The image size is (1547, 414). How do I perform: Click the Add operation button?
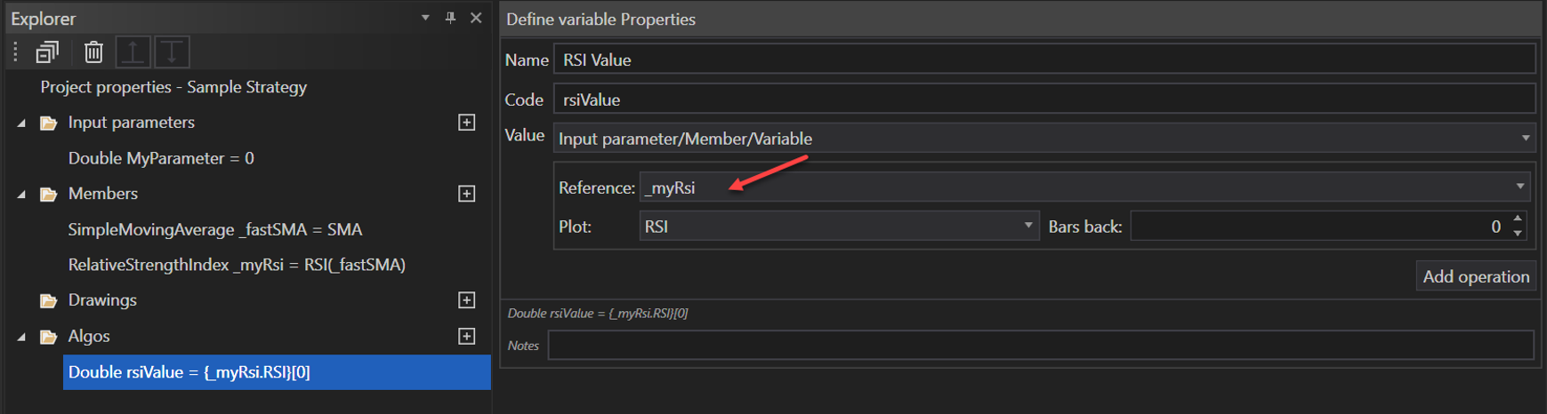(1475, 276)
